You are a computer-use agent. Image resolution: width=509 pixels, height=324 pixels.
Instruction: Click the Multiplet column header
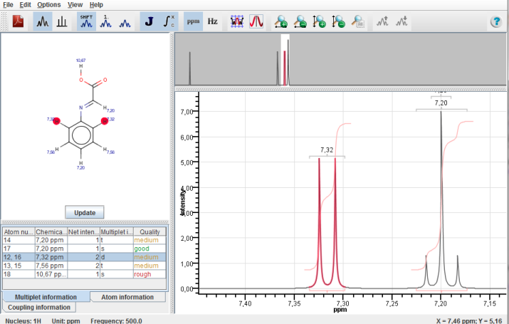pyautogui.click(x=117, y=232)
